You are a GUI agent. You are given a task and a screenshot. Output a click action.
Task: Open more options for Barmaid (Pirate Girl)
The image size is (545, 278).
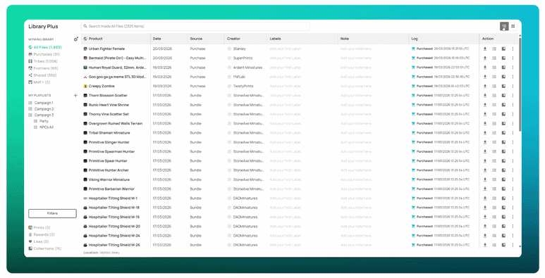click(x=513, y=58)
